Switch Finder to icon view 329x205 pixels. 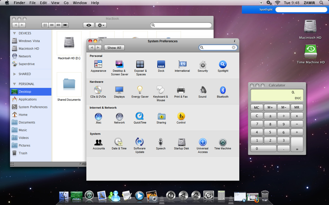(45, 25)
